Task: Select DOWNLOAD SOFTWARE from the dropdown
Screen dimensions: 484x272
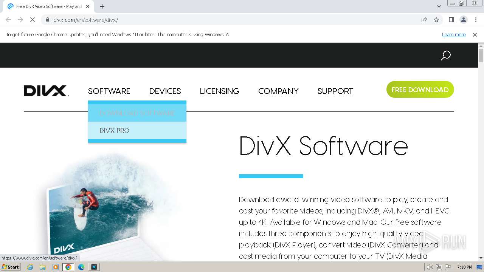Action: point(137,113)
